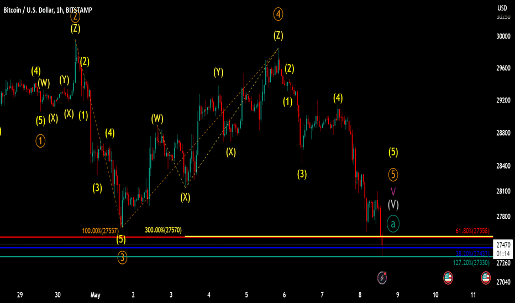Click the lightning bolt event icon

(x=382, y=278)
